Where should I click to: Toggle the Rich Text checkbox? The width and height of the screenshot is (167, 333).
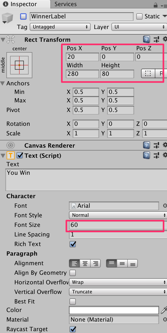73,244
